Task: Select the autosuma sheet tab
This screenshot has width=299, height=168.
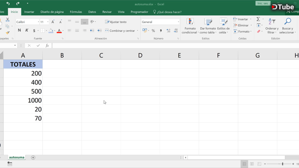Action: [17, 157]
